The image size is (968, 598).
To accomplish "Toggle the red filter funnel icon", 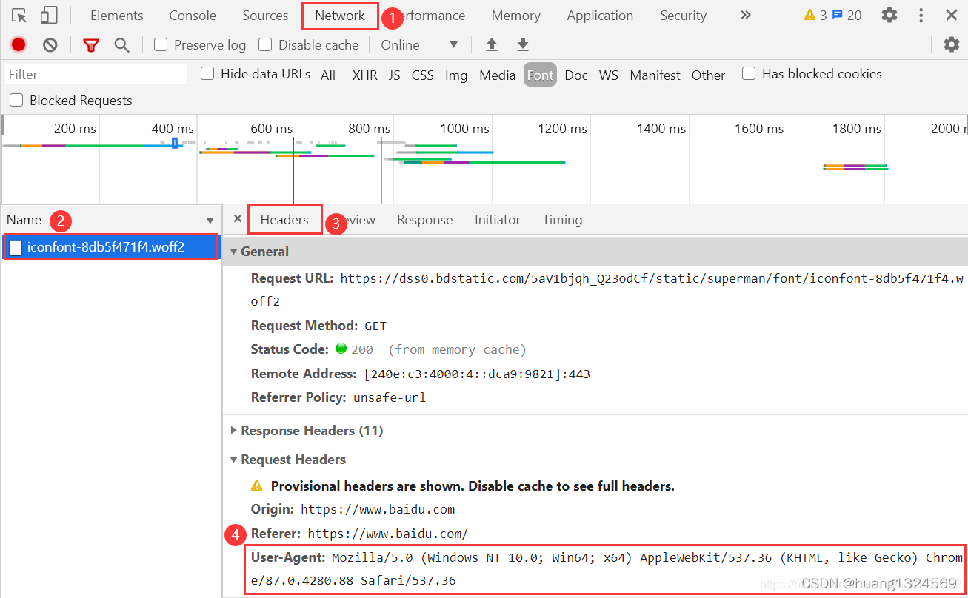I will (91, 45).
